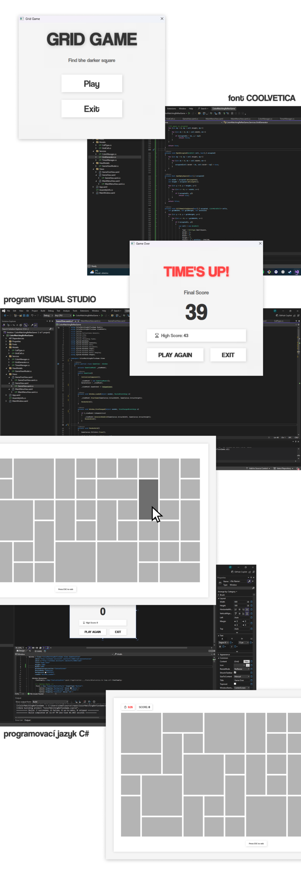Expand the Appearance section in Properties

(x=218, y=654)
